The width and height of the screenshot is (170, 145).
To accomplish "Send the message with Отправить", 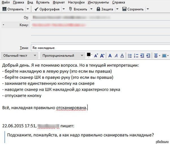I will pyautogui.click(x=13, y=9).
